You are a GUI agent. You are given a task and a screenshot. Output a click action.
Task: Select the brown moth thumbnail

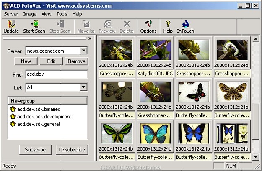232,92
